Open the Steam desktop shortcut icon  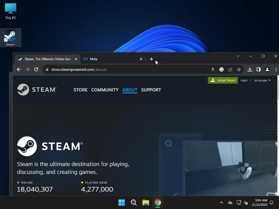pyautogui.click(x=11, y=38)
